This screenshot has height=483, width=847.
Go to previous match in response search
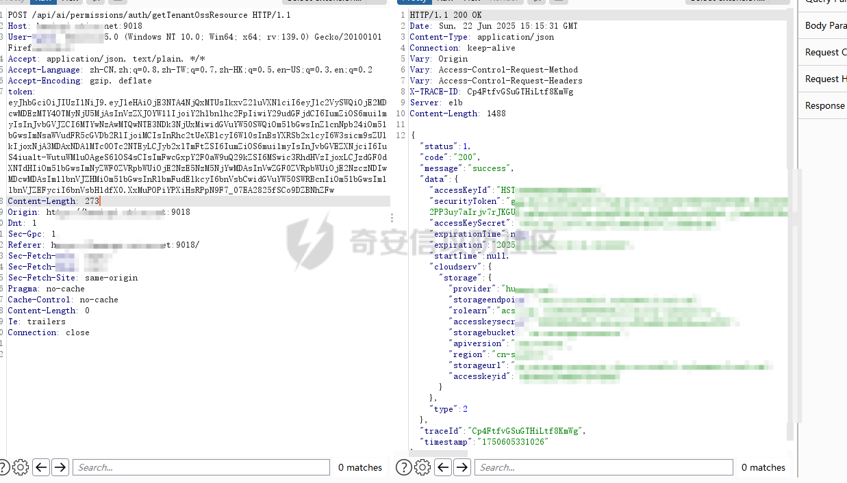[444, 467]
